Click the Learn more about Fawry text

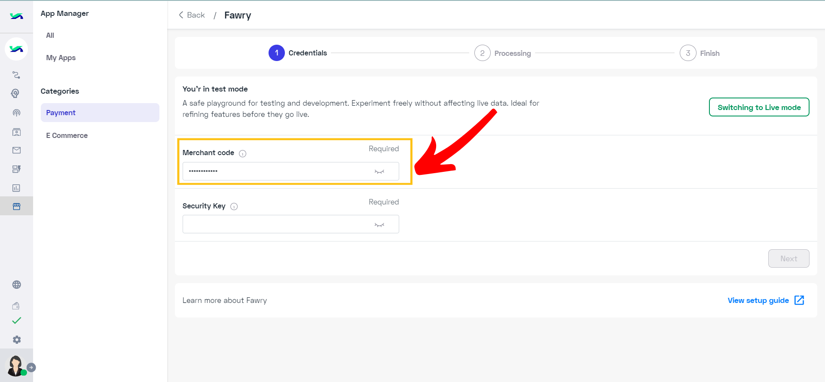[224, 300]
